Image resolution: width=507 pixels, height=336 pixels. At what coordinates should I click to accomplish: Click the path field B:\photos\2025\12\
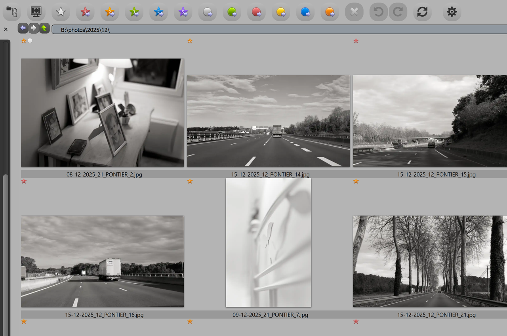coord(279,30)
